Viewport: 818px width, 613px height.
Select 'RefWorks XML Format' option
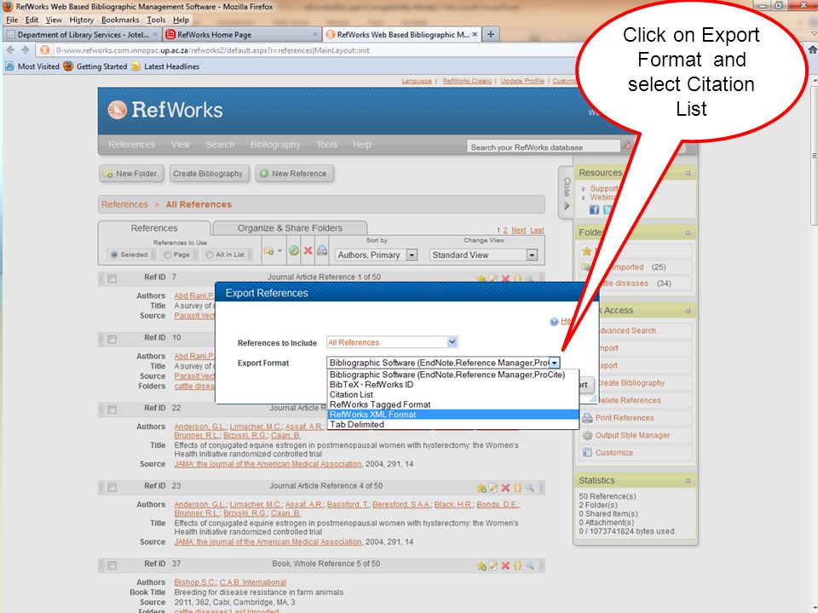tap(452, 415)
